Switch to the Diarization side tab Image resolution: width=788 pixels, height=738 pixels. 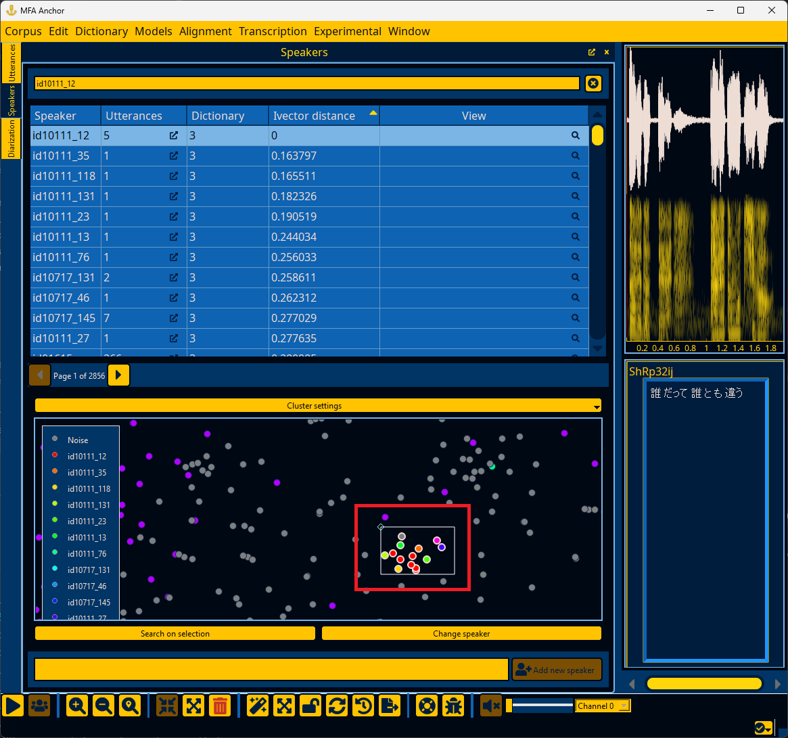[x=11, y=138]
